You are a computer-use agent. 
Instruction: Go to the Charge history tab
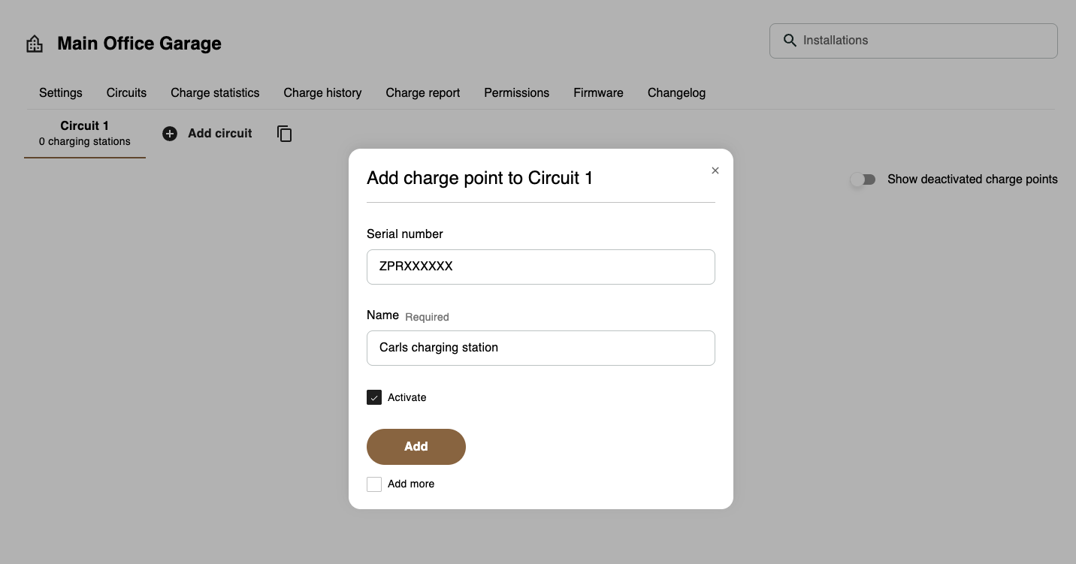(322, 93)
